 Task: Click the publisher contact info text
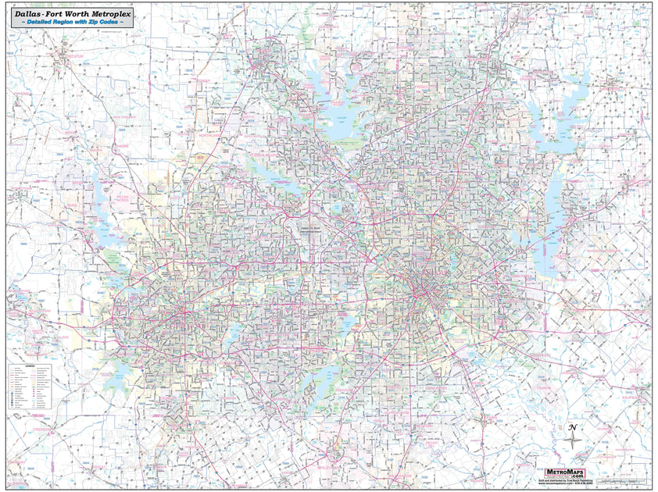click(564, 482)
